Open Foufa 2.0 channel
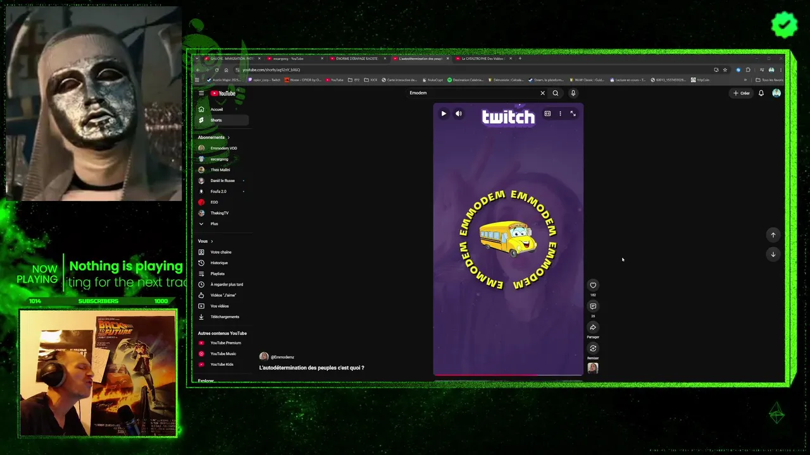 223,191
